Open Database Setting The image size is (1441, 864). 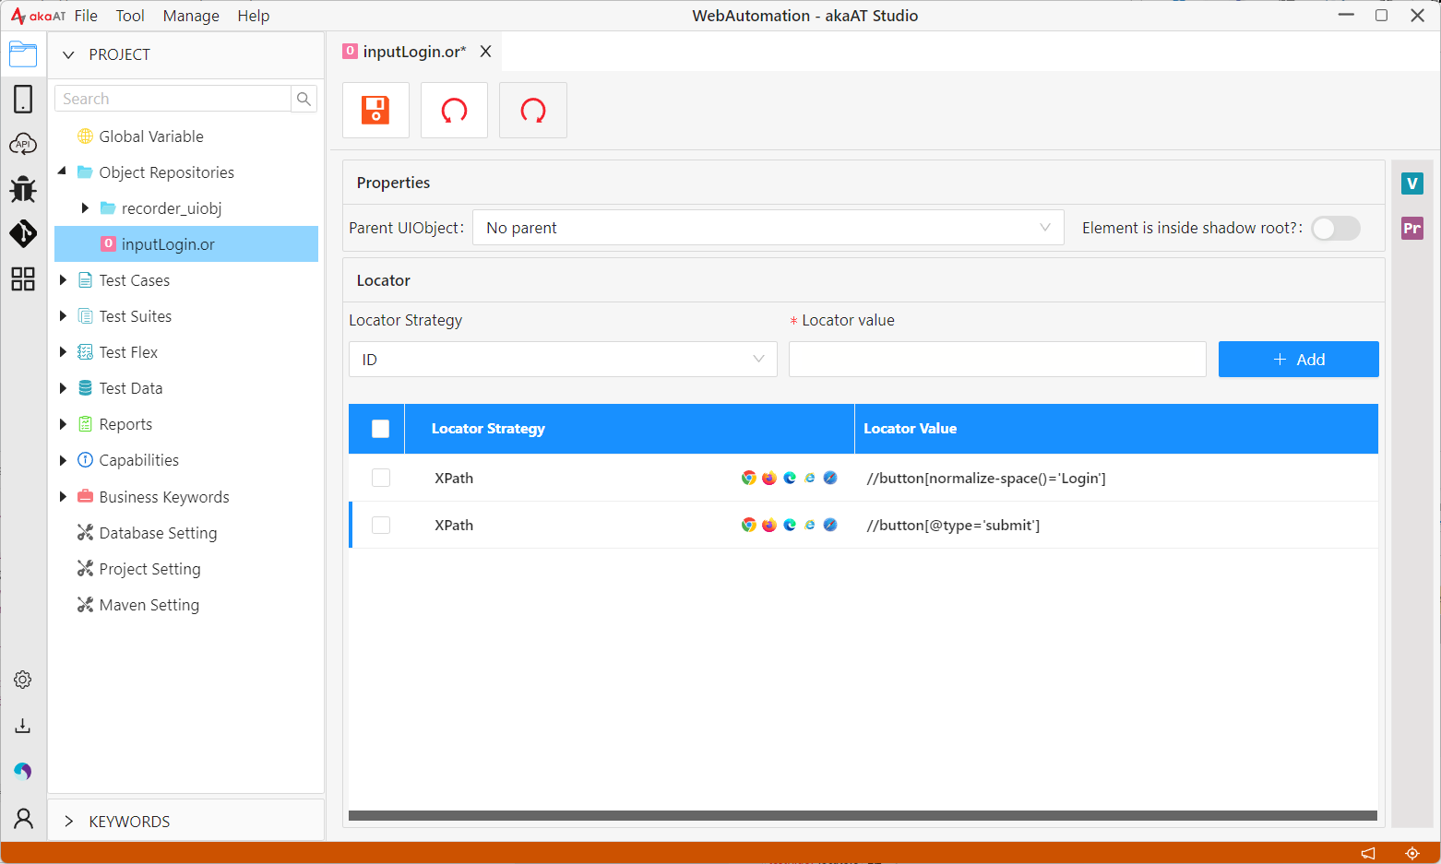[158, 533]
